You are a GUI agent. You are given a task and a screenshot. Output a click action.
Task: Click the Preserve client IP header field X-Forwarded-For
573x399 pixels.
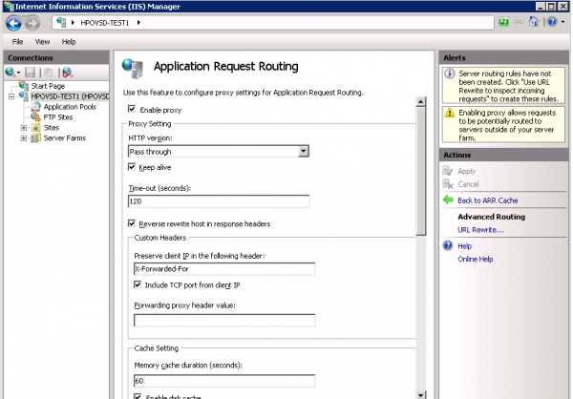click(x=224, y=269)
